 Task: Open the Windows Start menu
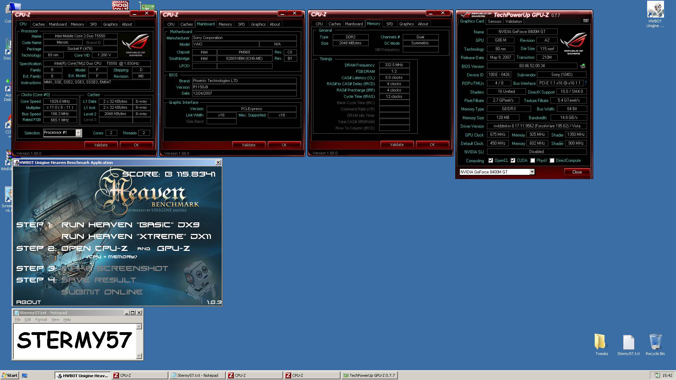pos(10,375)
